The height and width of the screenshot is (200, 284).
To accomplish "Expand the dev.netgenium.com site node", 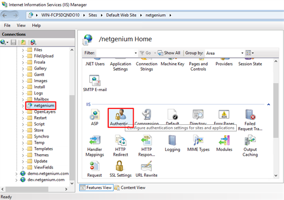I will point(17,180).
